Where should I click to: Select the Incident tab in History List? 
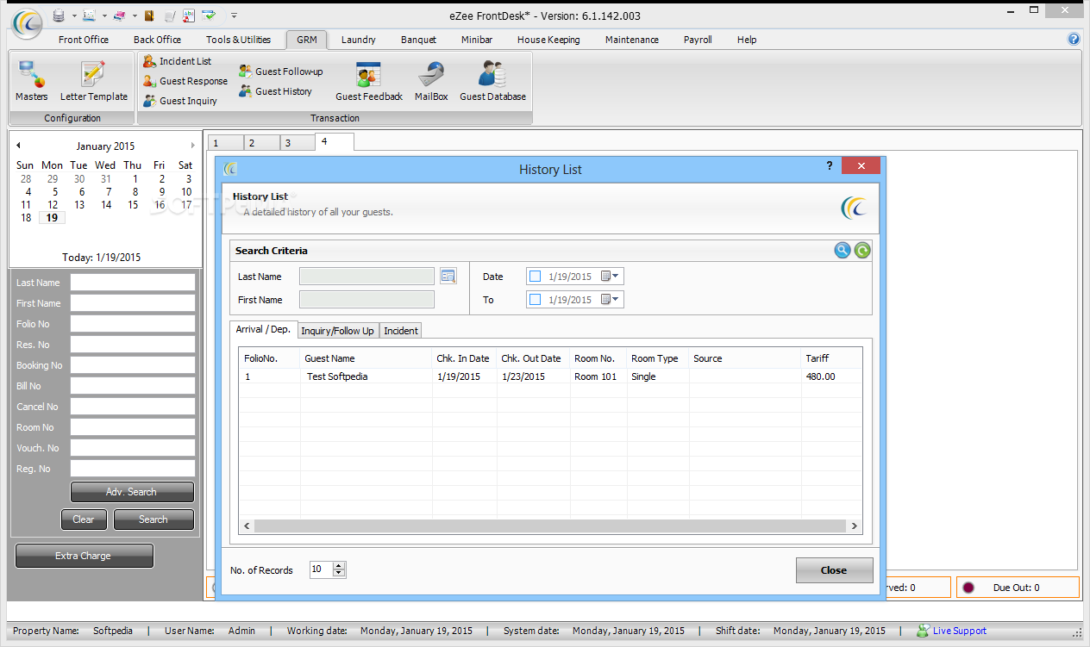coord(401,331)
